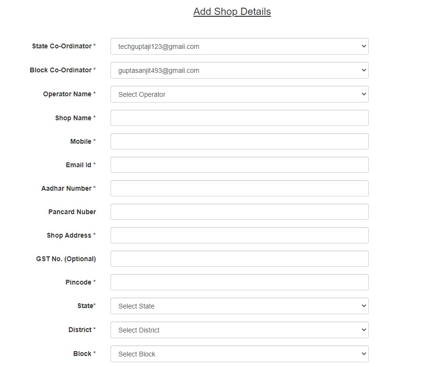Click the chevron arrow of Block select

tap(363, 354)
